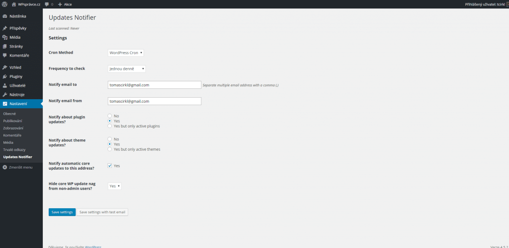
Task: Open Trvalé odkazy settings submenu
Action: [14, 150]
